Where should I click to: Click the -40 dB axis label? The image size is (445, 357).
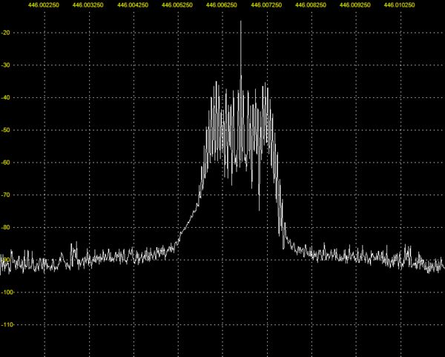(6, 97)
